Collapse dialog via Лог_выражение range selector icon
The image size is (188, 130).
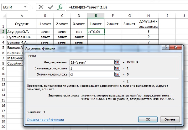117,62
